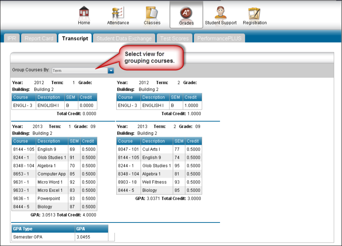This screenshot has height=246, width=342.
Task: Open the Classes clipboard icon
Action: tap(152, 13)
